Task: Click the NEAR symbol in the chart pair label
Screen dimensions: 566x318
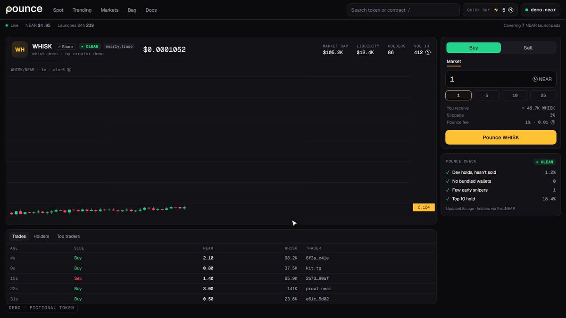Action: tap(69, 70)
